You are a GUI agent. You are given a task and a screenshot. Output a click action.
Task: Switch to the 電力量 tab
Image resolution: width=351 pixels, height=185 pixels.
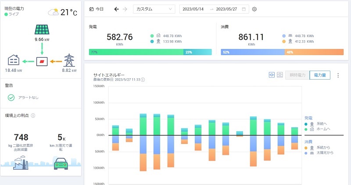pos(320,75)
